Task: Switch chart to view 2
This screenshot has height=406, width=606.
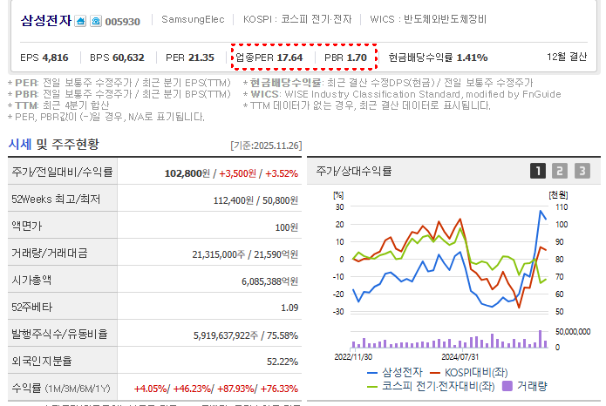Action: pyautogui.click(x=560, y=171)
